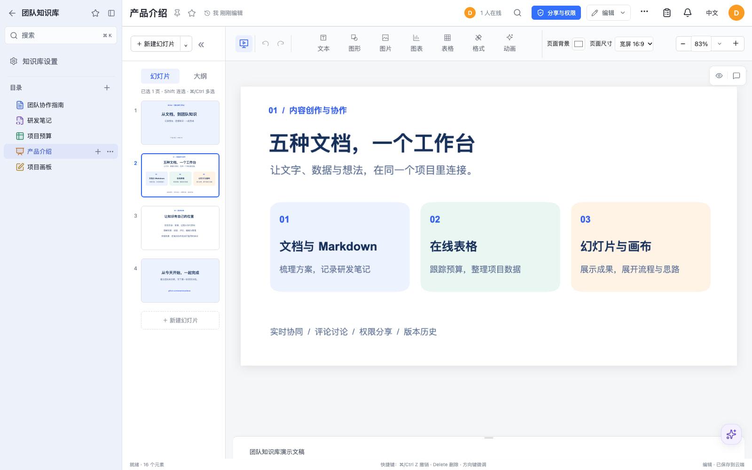Viewport: 752px width, 470px height.
Task: Toggle sidebar panel visibility icon
Action: tap(111, 13)
